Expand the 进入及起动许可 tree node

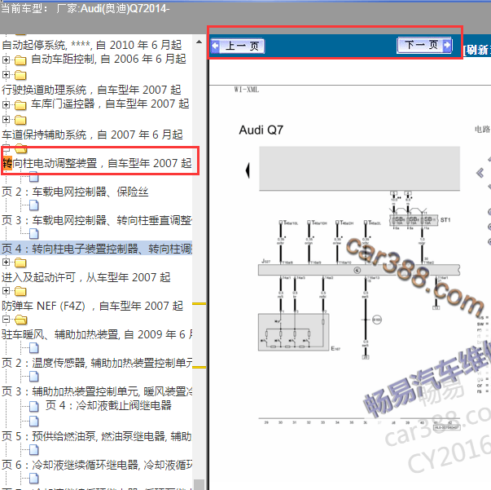(x=6, y=262)
